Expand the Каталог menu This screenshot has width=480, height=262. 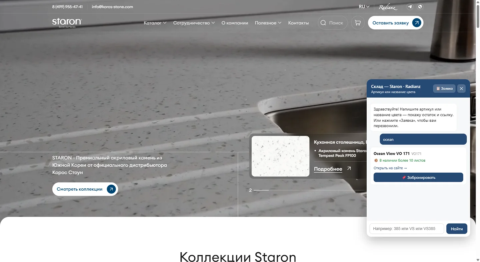point(155,23)
